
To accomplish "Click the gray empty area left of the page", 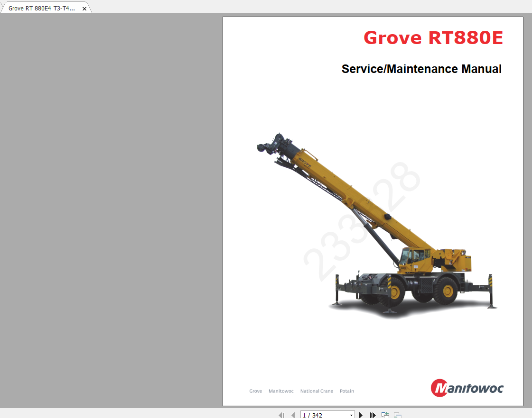I will coord(111,210).
